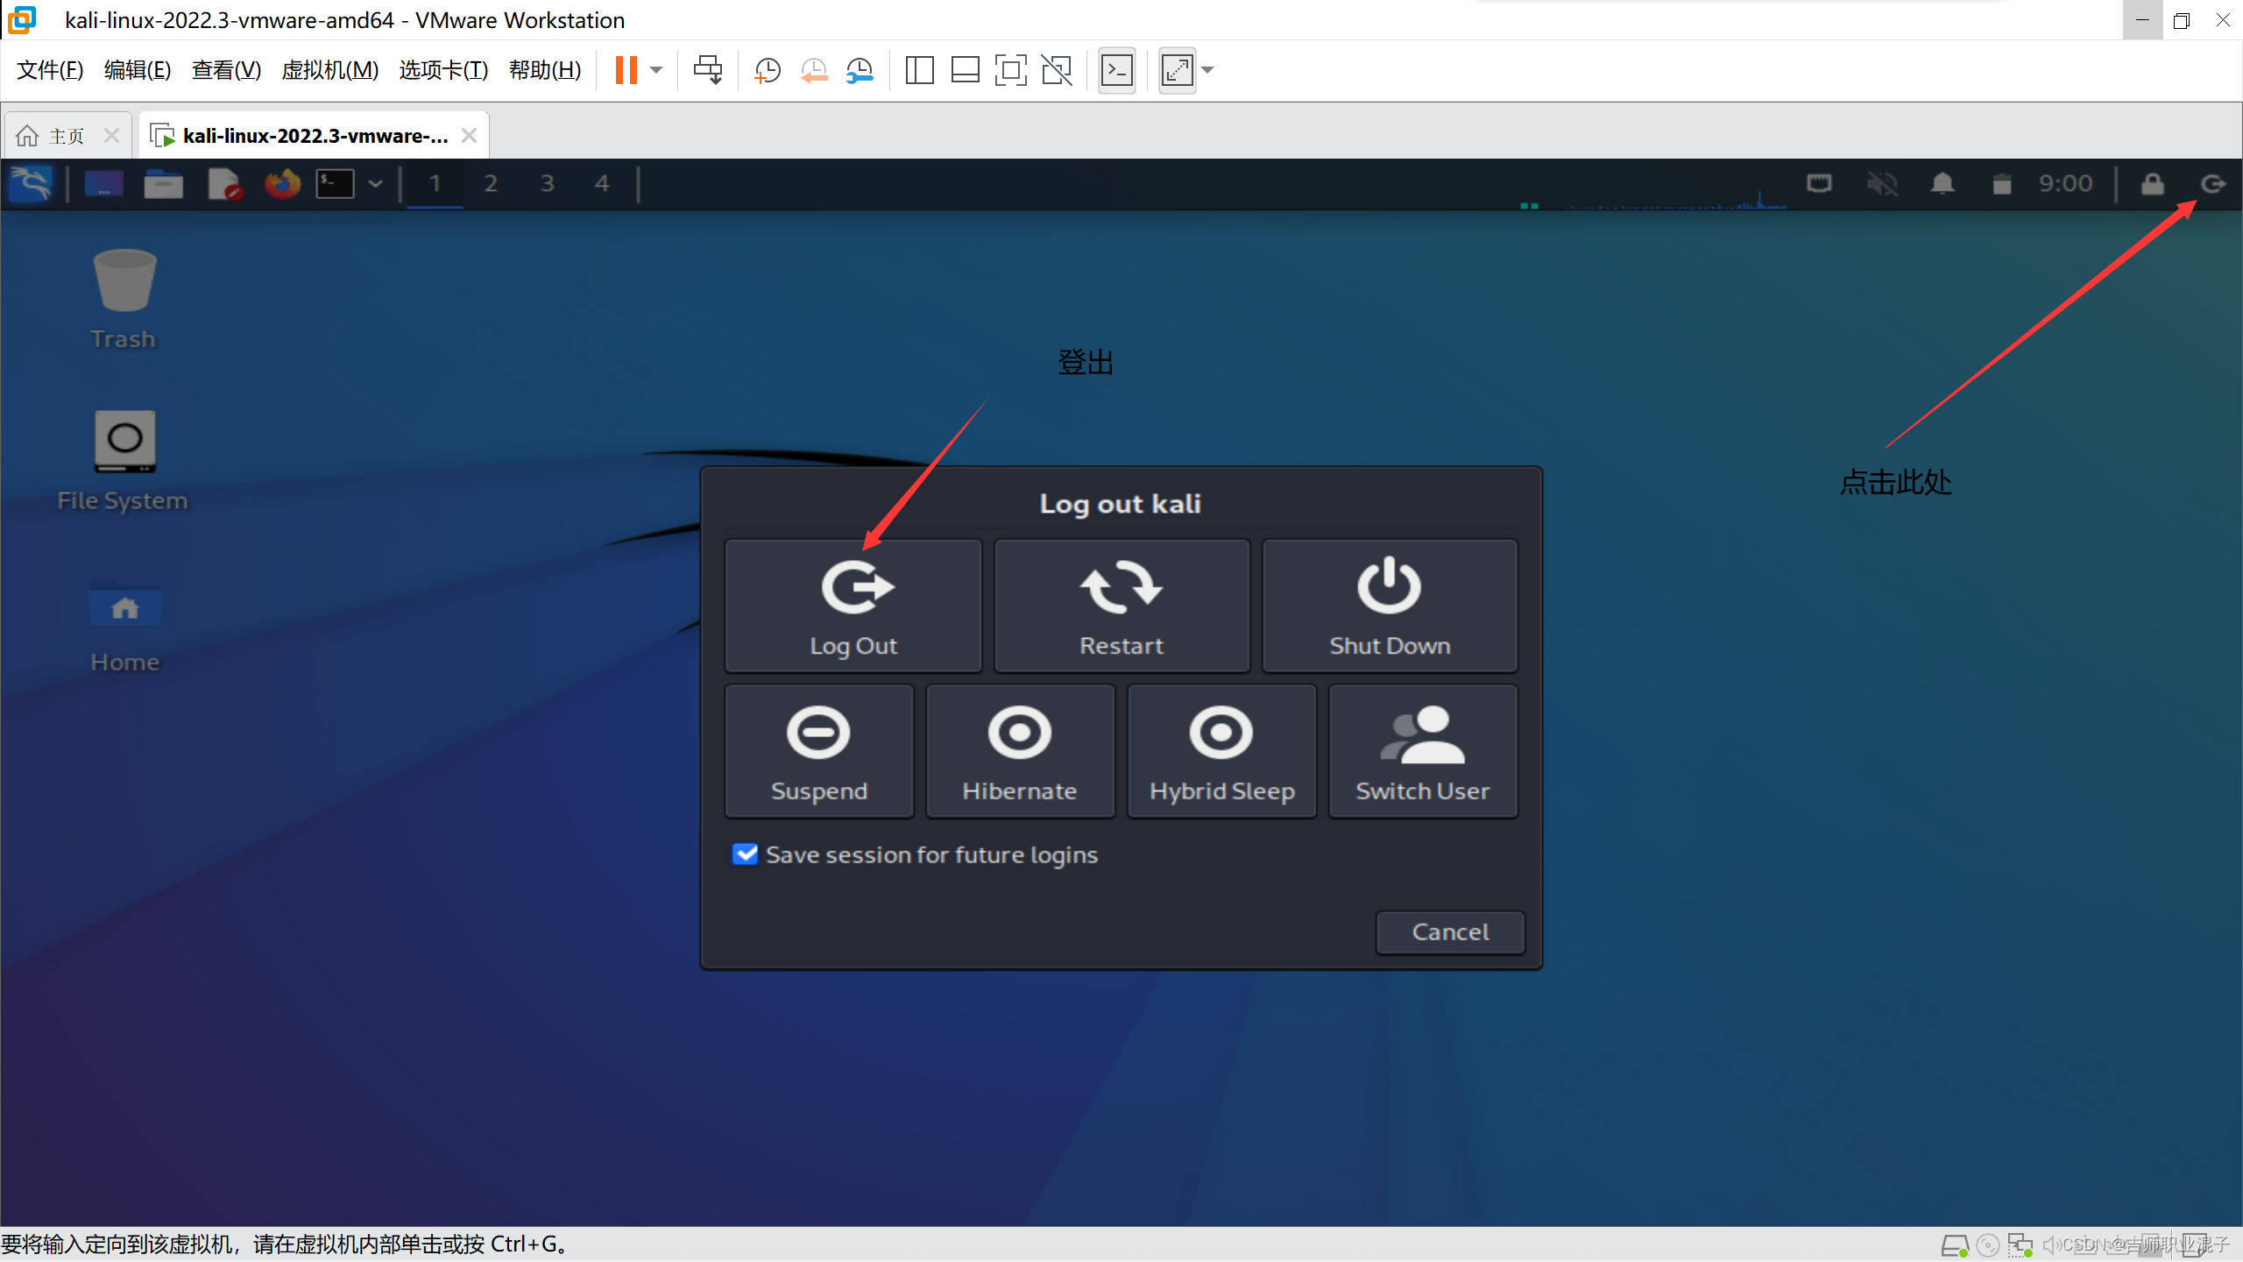Open the 虚拟机(M) menu

(329, 70)
